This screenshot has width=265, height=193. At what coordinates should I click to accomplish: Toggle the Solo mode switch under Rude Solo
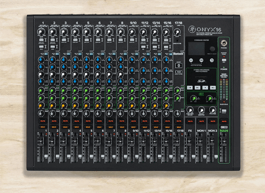(224, 111)
